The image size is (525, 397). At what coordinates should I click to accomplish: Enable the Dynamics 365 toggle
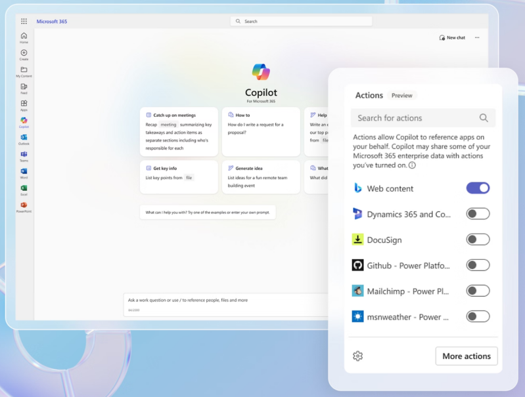pyautogui.click(x=478, y=214)
